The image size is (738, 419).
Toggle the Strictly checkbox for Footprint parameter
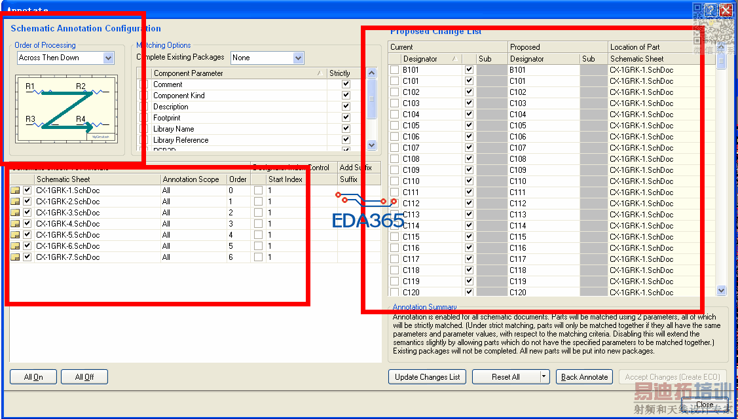click(346, 118)
